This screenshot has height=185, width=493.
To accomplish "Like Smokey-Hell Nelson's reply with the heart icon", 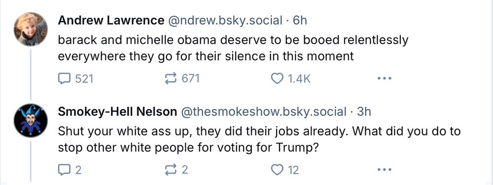I will pyautogui.click(x=277, y=170).
